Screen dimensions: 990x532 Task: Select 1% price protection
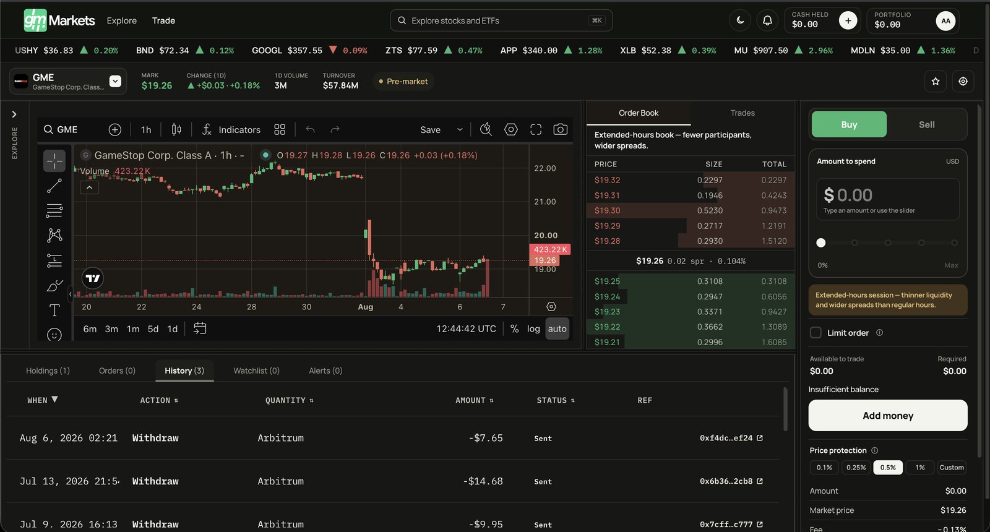[920, 467]
